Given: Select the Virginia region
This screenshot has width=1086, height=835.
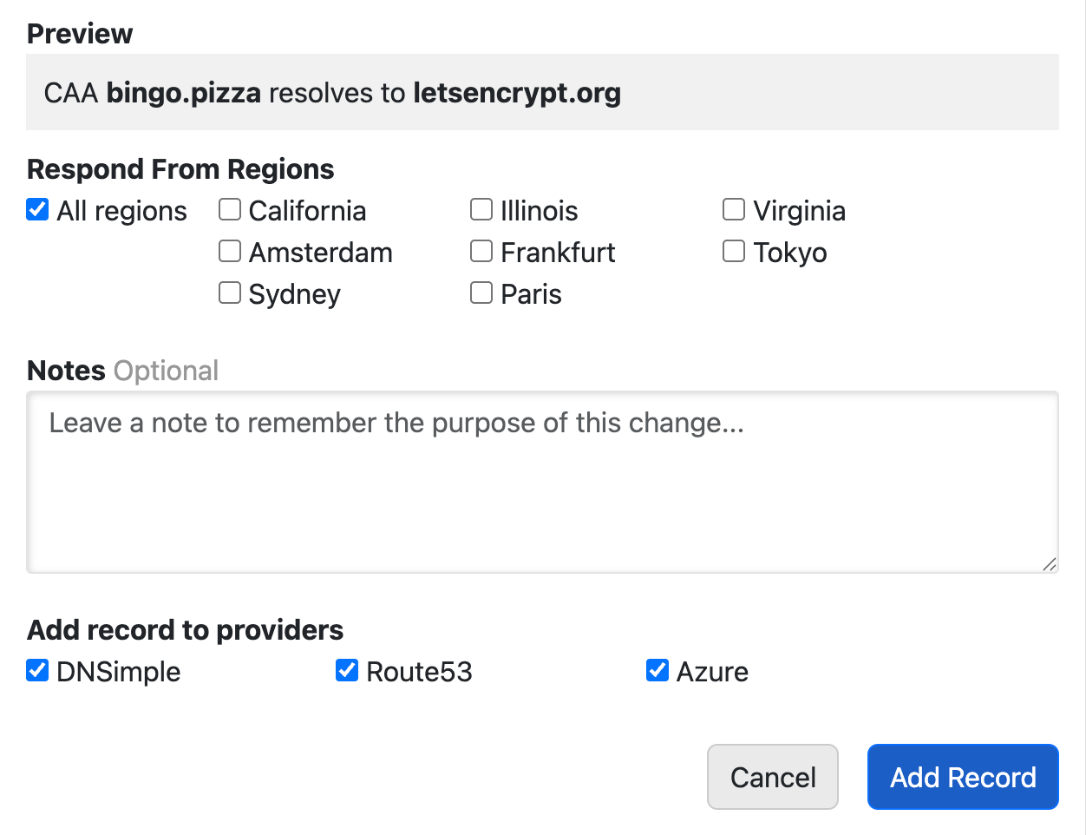Looking at the screenshot, I should [734, 209].
